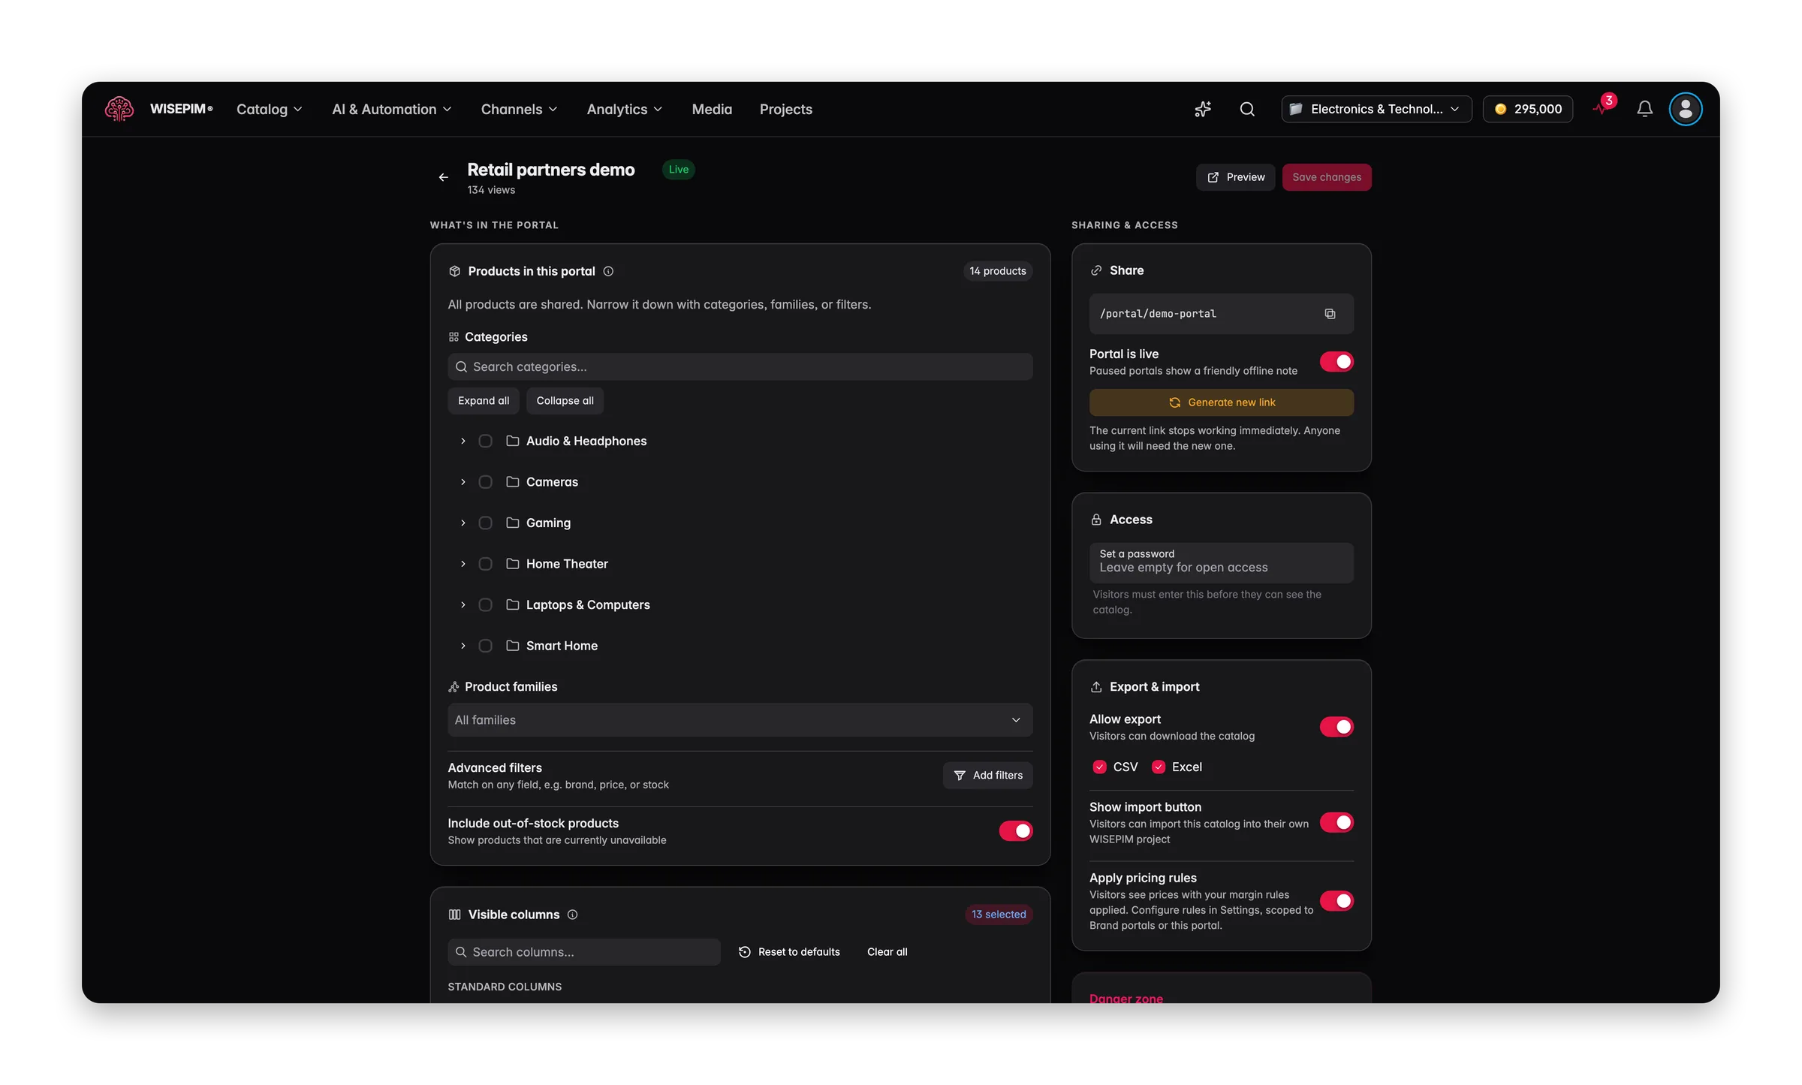Click the Visible columns icon
1802x1085 pixels.
pyautogui.click(x=454, y=915)
